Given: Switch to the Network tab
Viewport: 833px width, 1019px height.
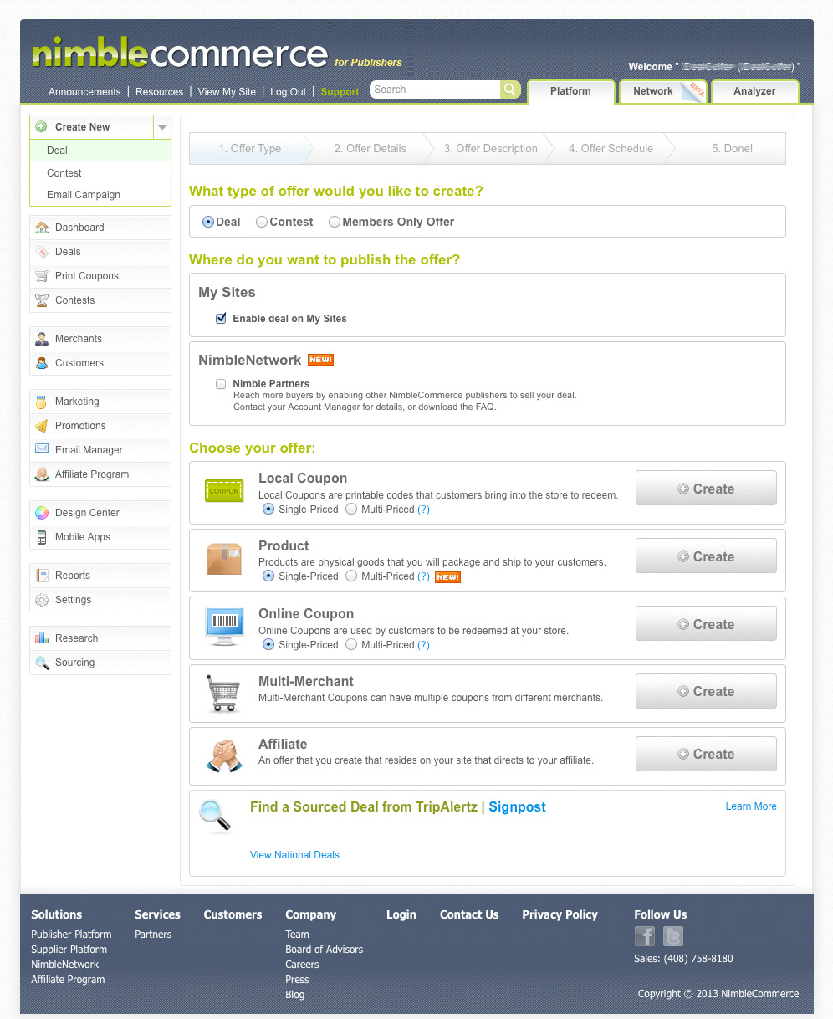Looking at the screenshot, I should pyautogui.click(x=662, y=91).
